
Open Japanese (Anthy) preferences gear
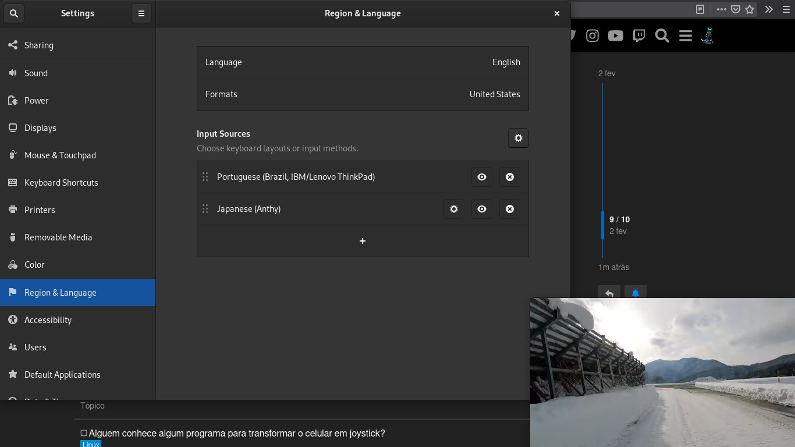(453, 209)
